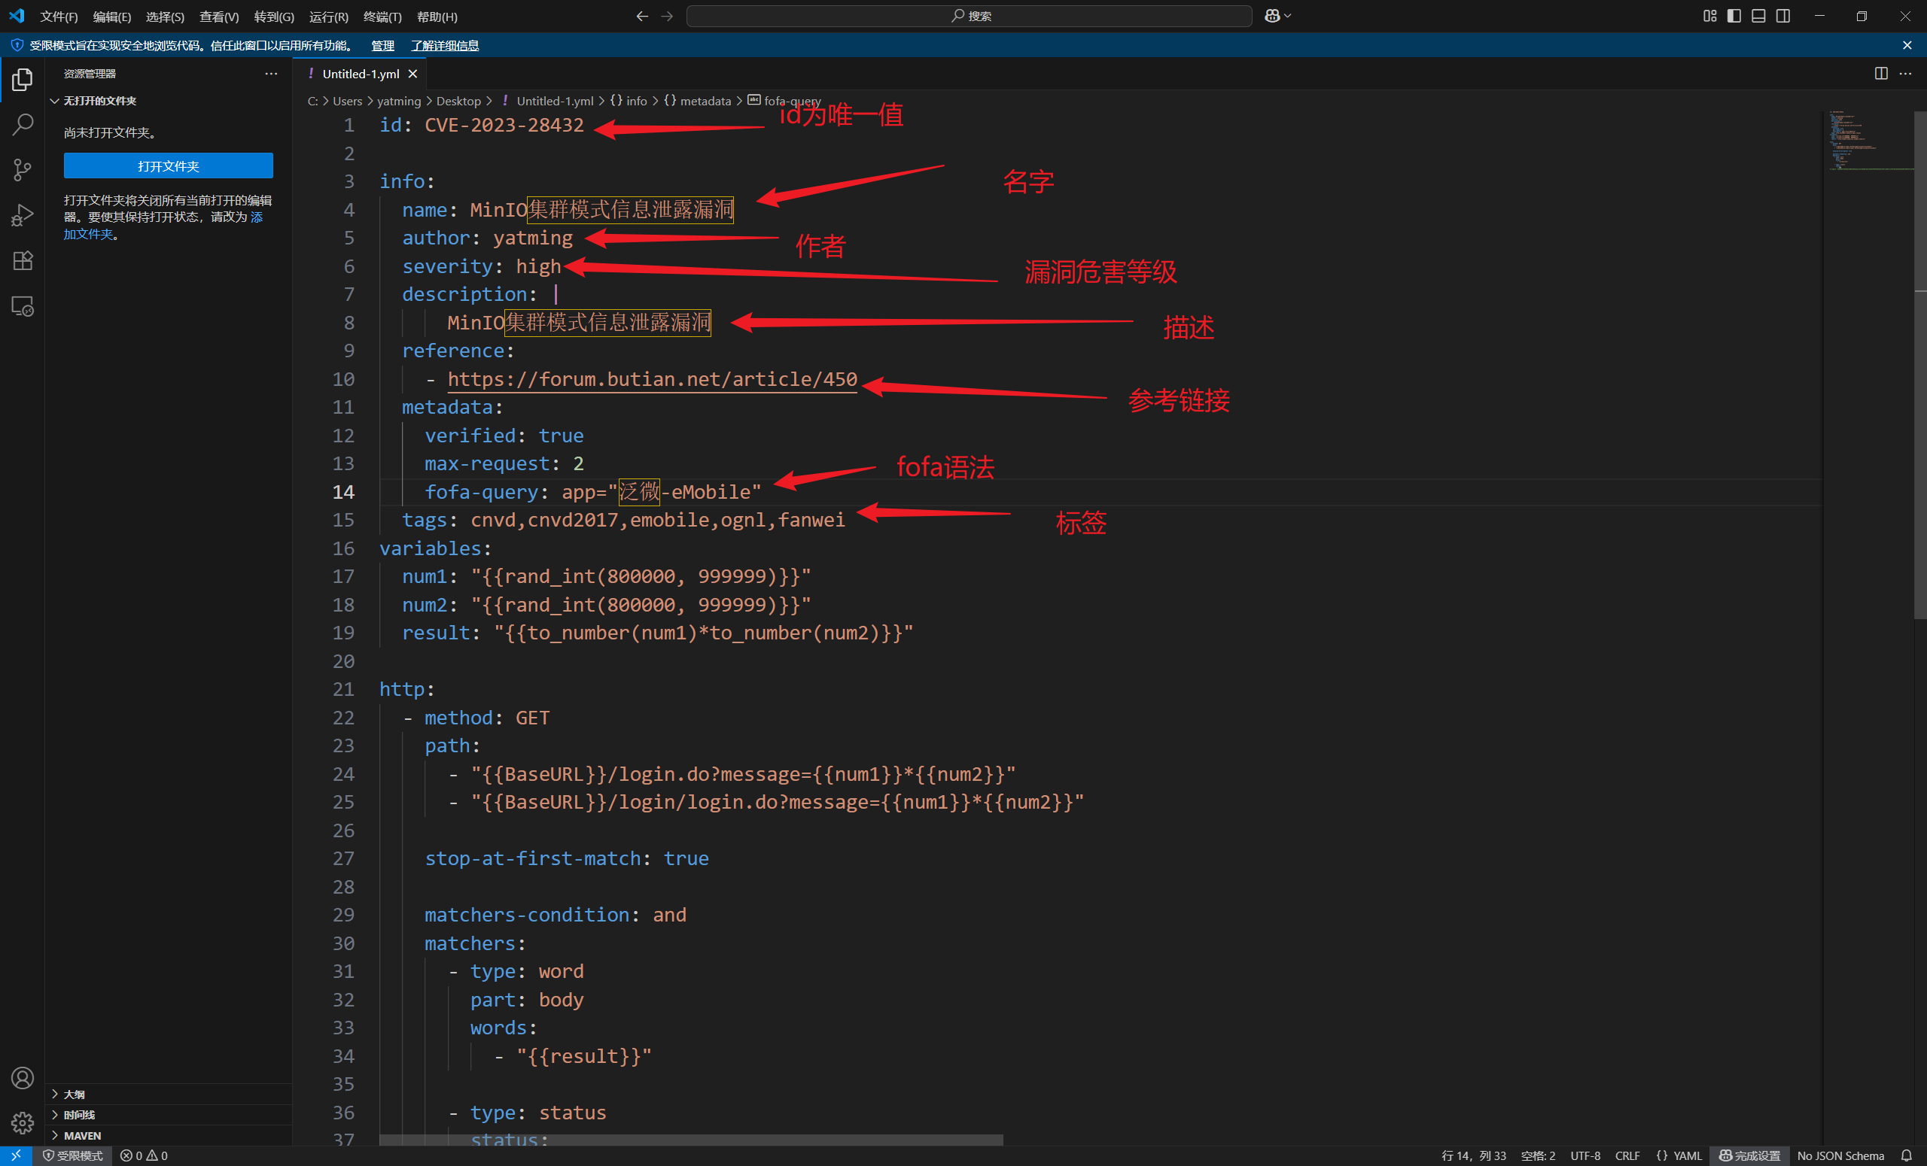Open the 终端(T) menu

click(382, 17)
